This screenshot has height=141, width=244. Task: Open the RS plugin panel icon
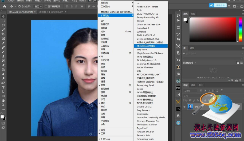pyautogui.click(x=178, y=109)
